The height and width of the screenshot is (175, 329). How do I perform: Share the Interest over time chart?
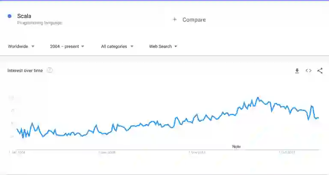coord(320,71)
